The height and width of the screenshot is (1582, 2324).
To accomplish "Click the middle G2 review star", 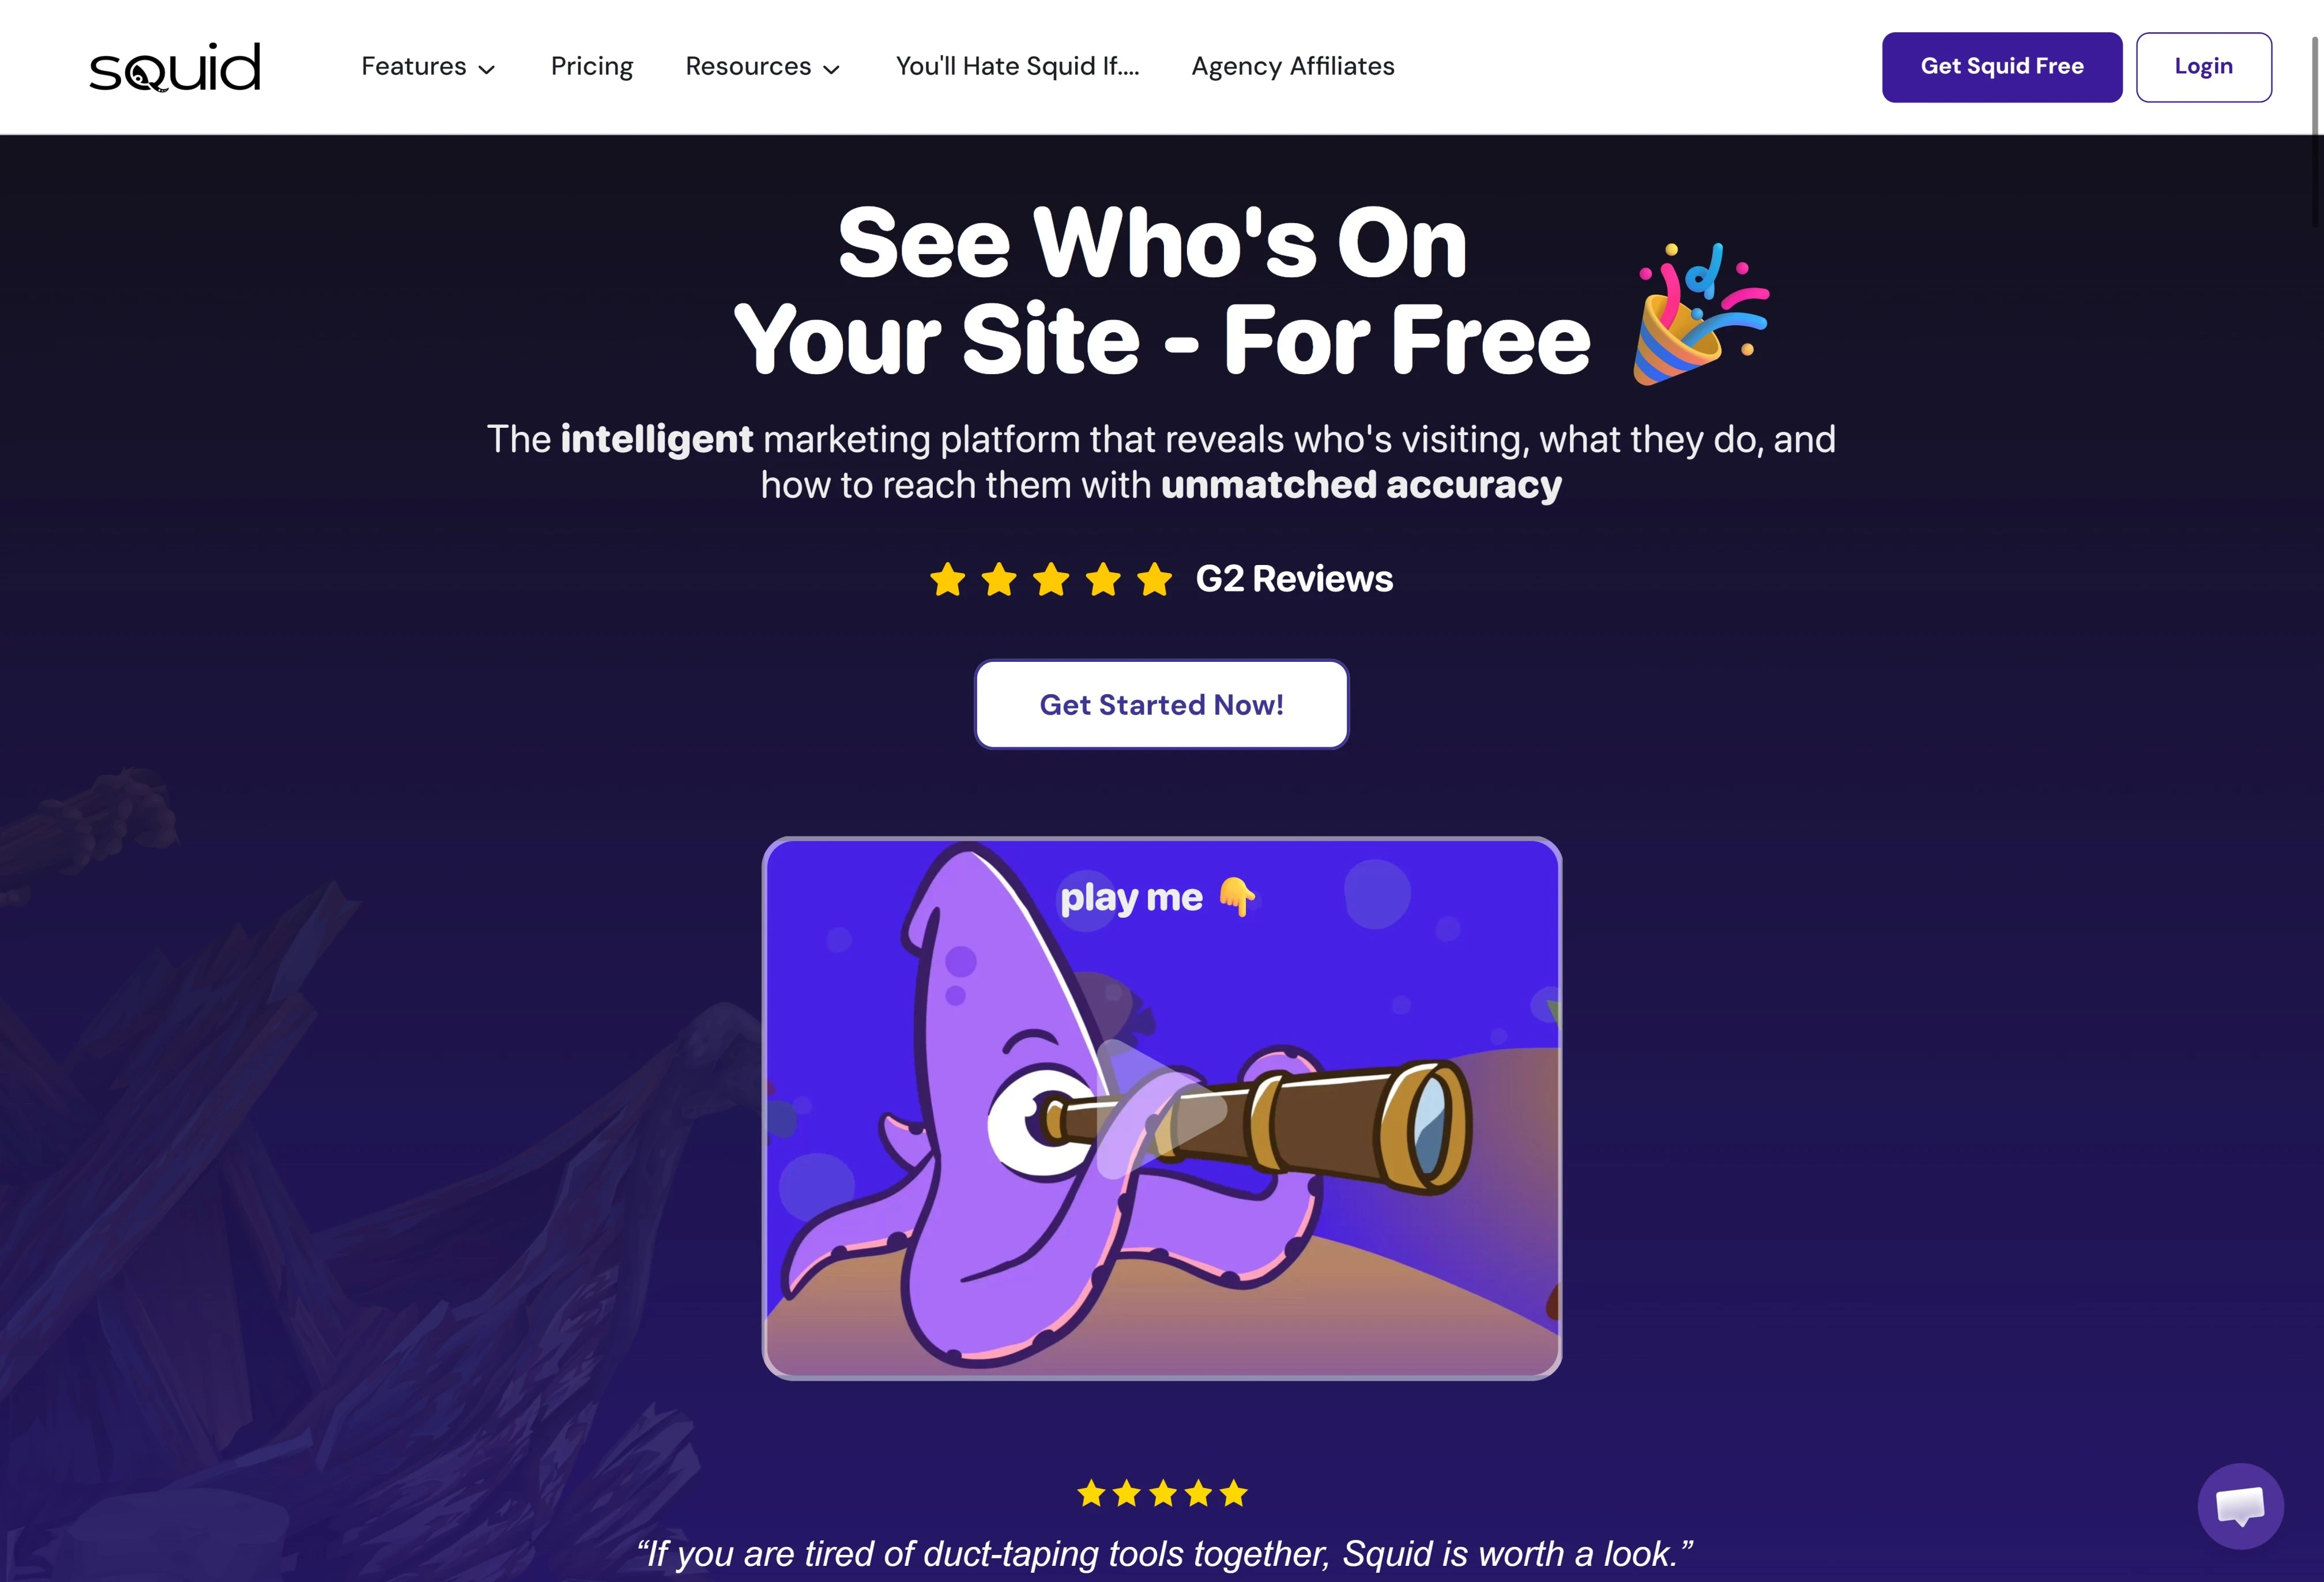I will [x=1051, y=579].
